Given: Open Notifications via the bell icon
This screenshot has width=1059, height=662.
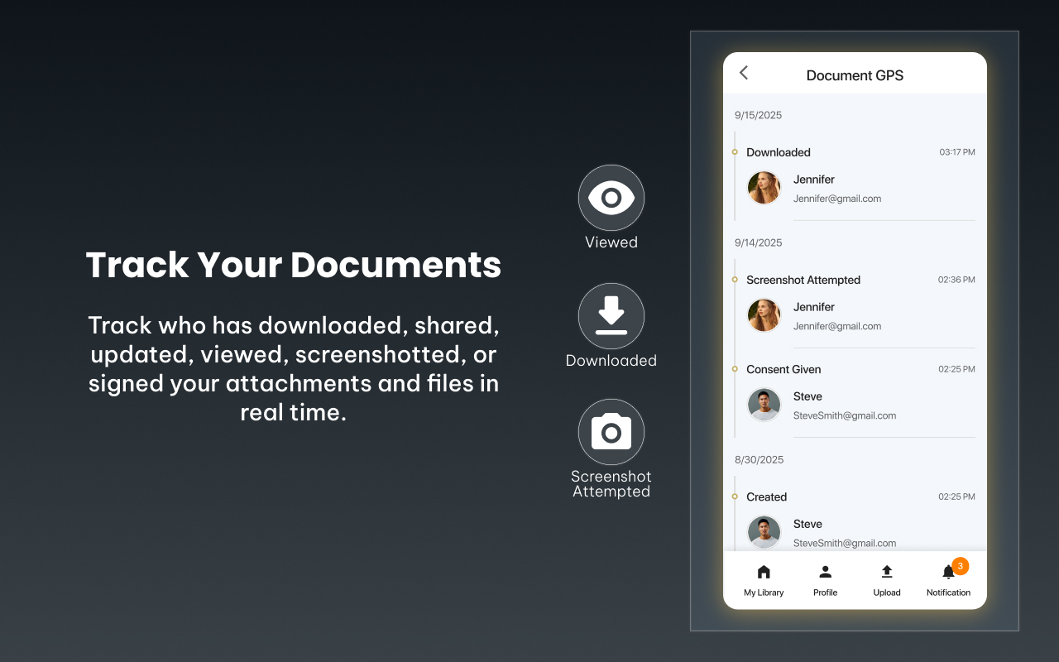Looking at the screenshot, I should 948,571.
